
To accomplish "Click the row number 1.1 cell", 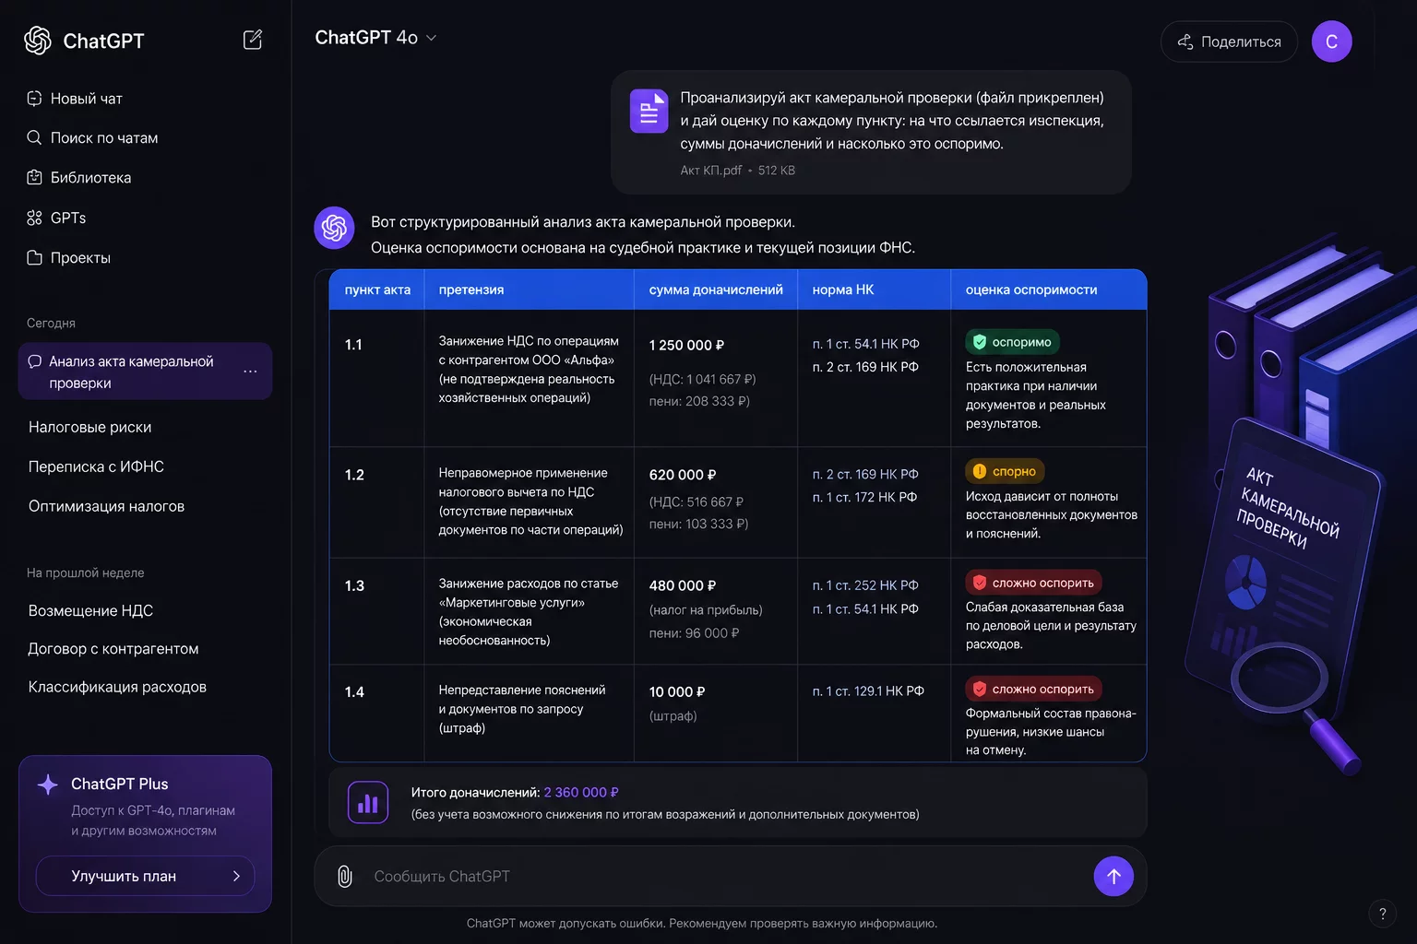I will [353, 345].
